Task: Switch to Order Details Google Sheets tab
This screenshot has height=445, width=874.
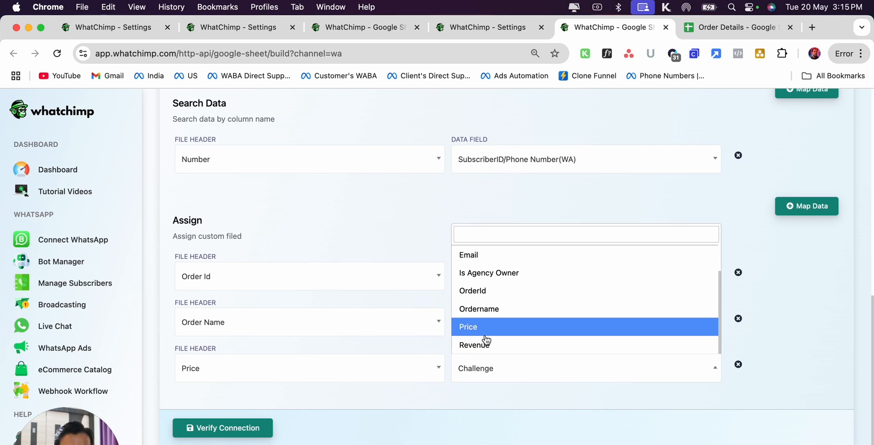Action: pyautogui.click(x=739, y=27)
